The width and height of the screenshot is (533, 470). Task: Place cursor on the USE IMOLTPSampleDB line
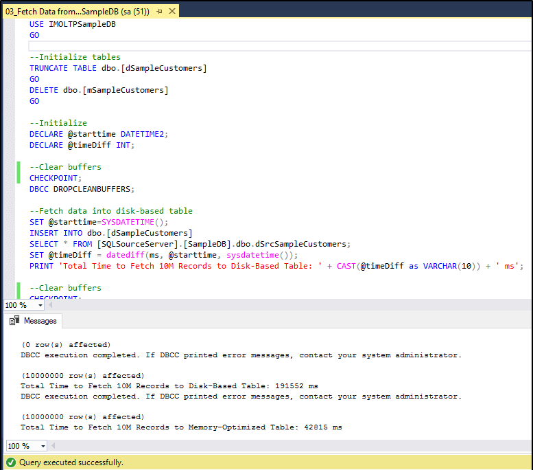click(x=72, y=24)
